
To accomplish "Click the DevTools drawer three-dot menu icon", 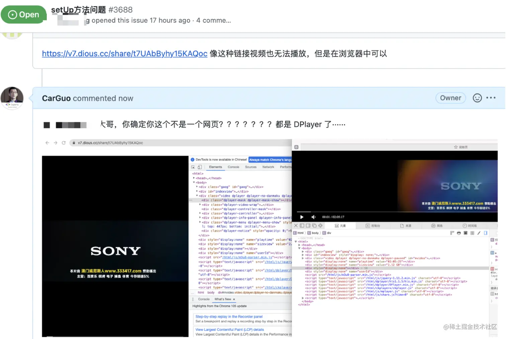I will point(193,299).
